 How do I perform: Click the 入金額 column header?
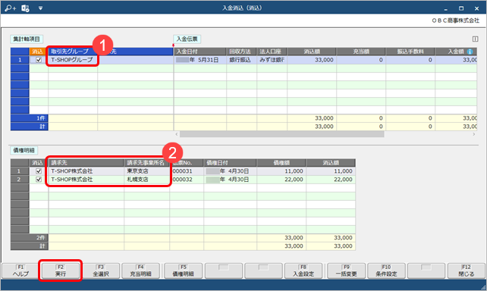click(456, 52)
